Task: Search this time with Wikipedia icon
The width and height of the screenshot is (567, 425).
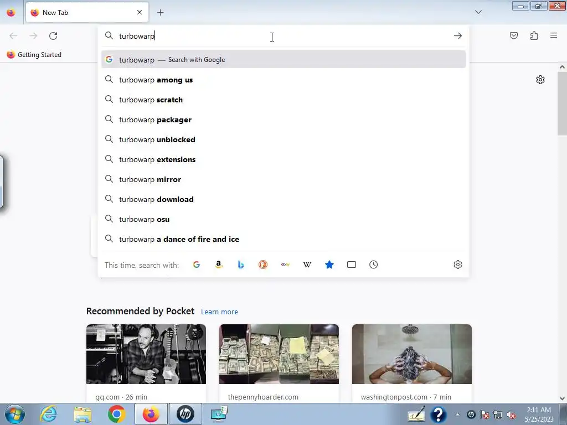Action: tap(307, 265)
